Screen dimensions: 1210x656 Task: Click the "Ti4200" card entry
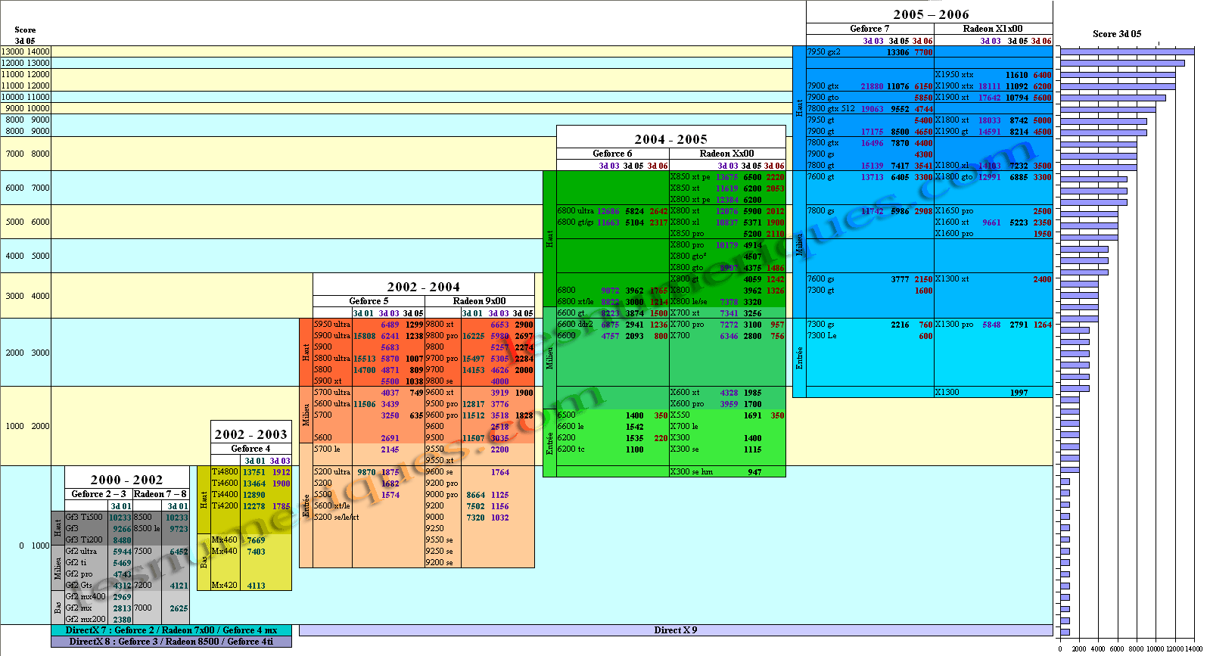[225, 506]
